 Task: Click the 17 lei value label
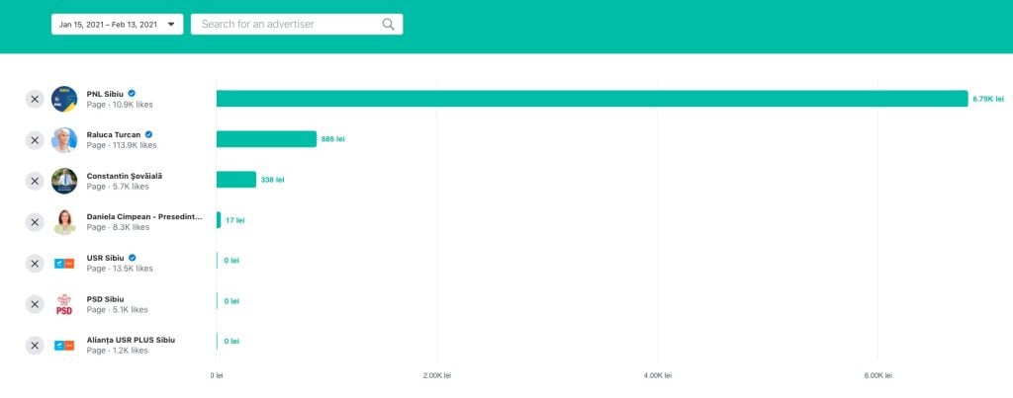click(235, 220)
